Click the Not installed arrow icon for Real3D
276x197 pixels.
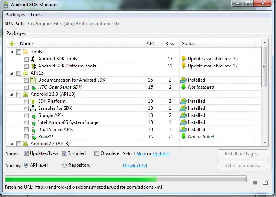pos(184,137)
